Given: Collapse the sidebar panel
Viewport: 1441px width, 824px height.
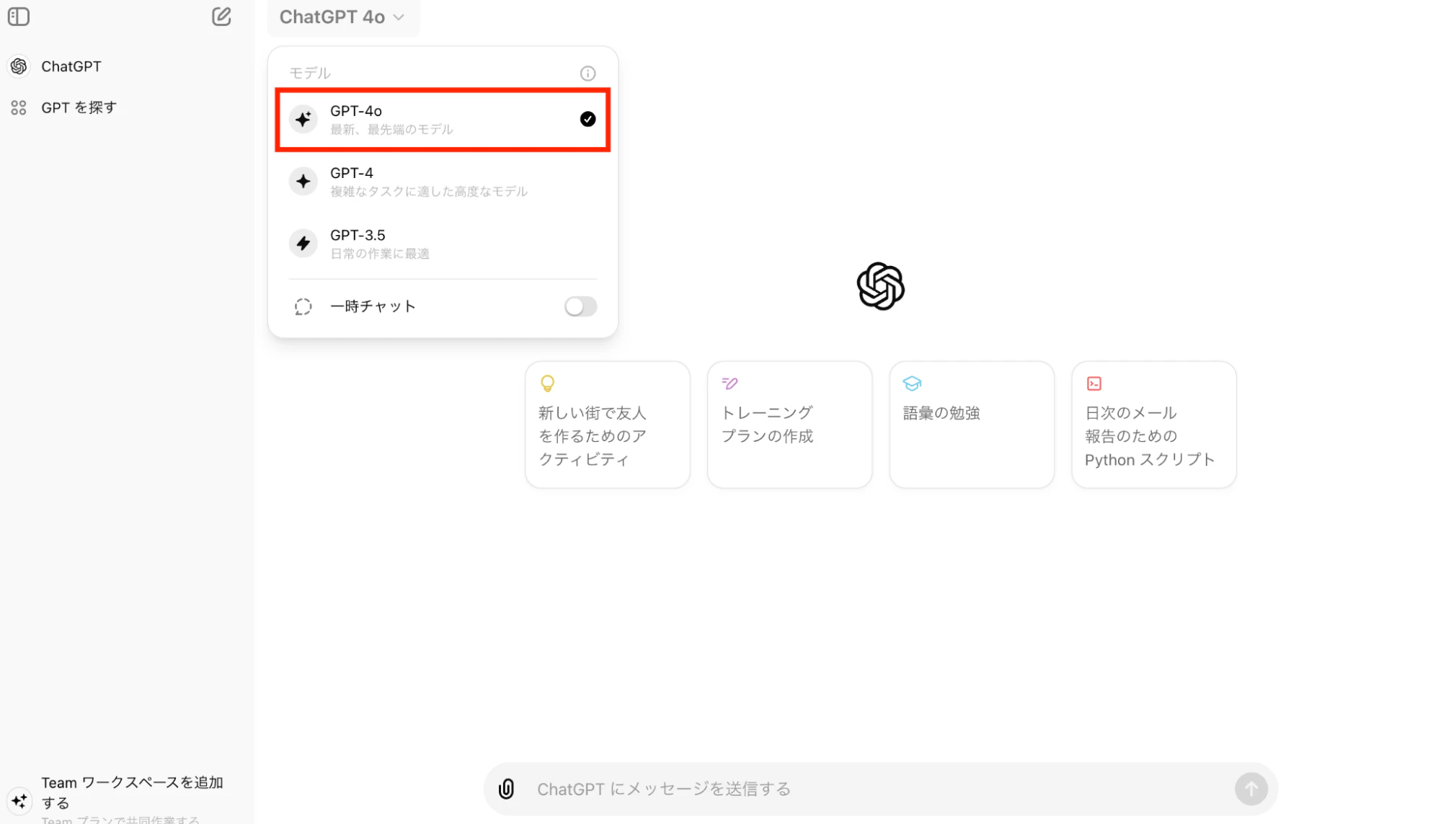Looking at the screenshot, I should pyautogui.click(x=18, y=16).
